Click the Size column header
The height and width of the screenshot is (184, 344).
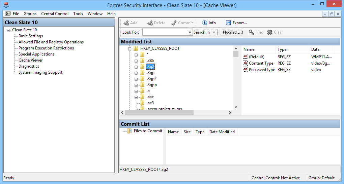(x=187, y=132)
